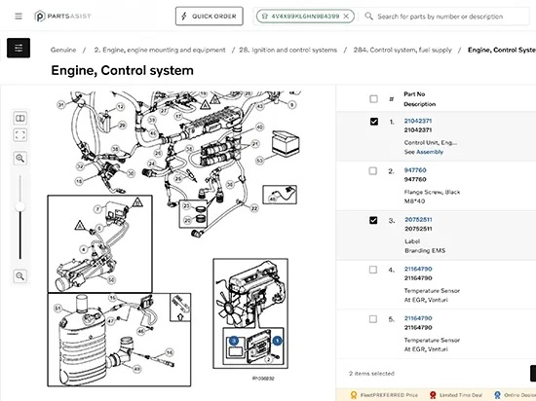Open part number link 947760
Screen dimensions: 536x401
click(415, 170)
